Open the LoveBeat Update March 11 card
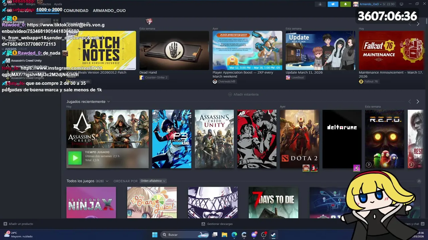Screen dimensions: 428x240 click(320, 50)
